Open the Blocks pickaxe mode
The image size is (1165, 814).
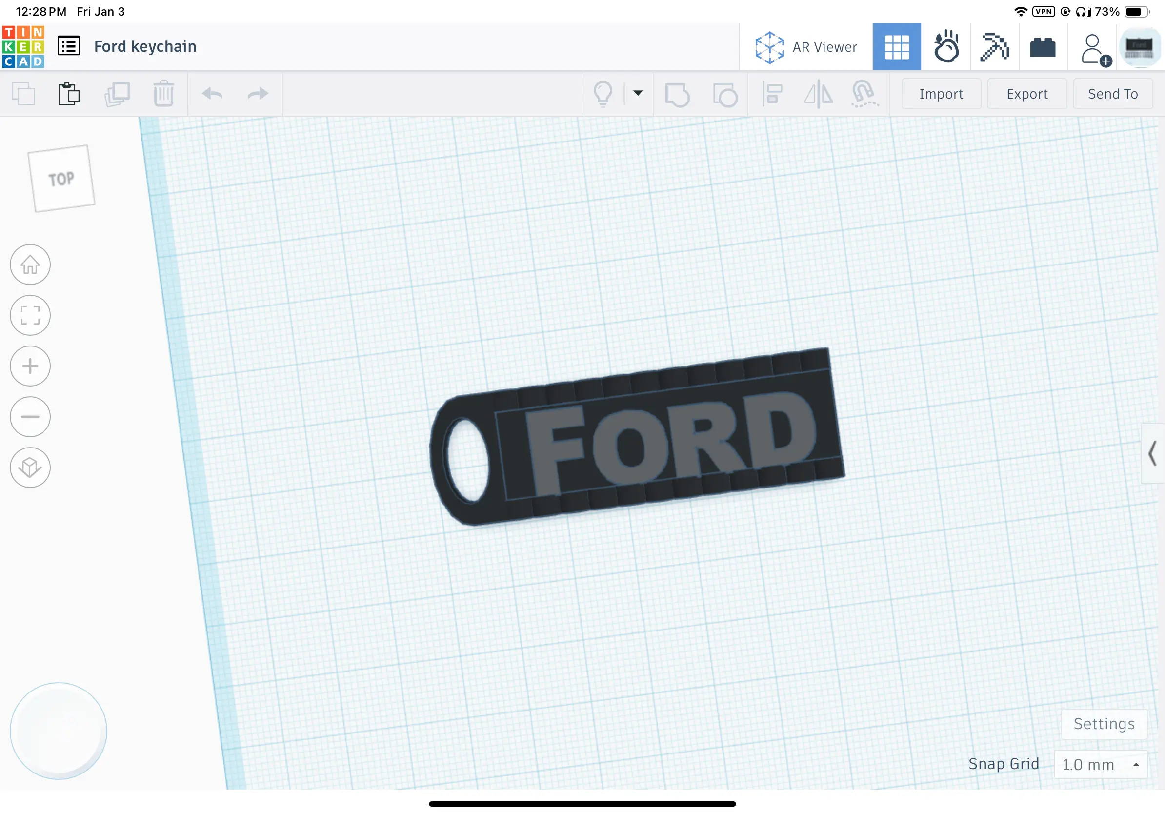(994, 47)
